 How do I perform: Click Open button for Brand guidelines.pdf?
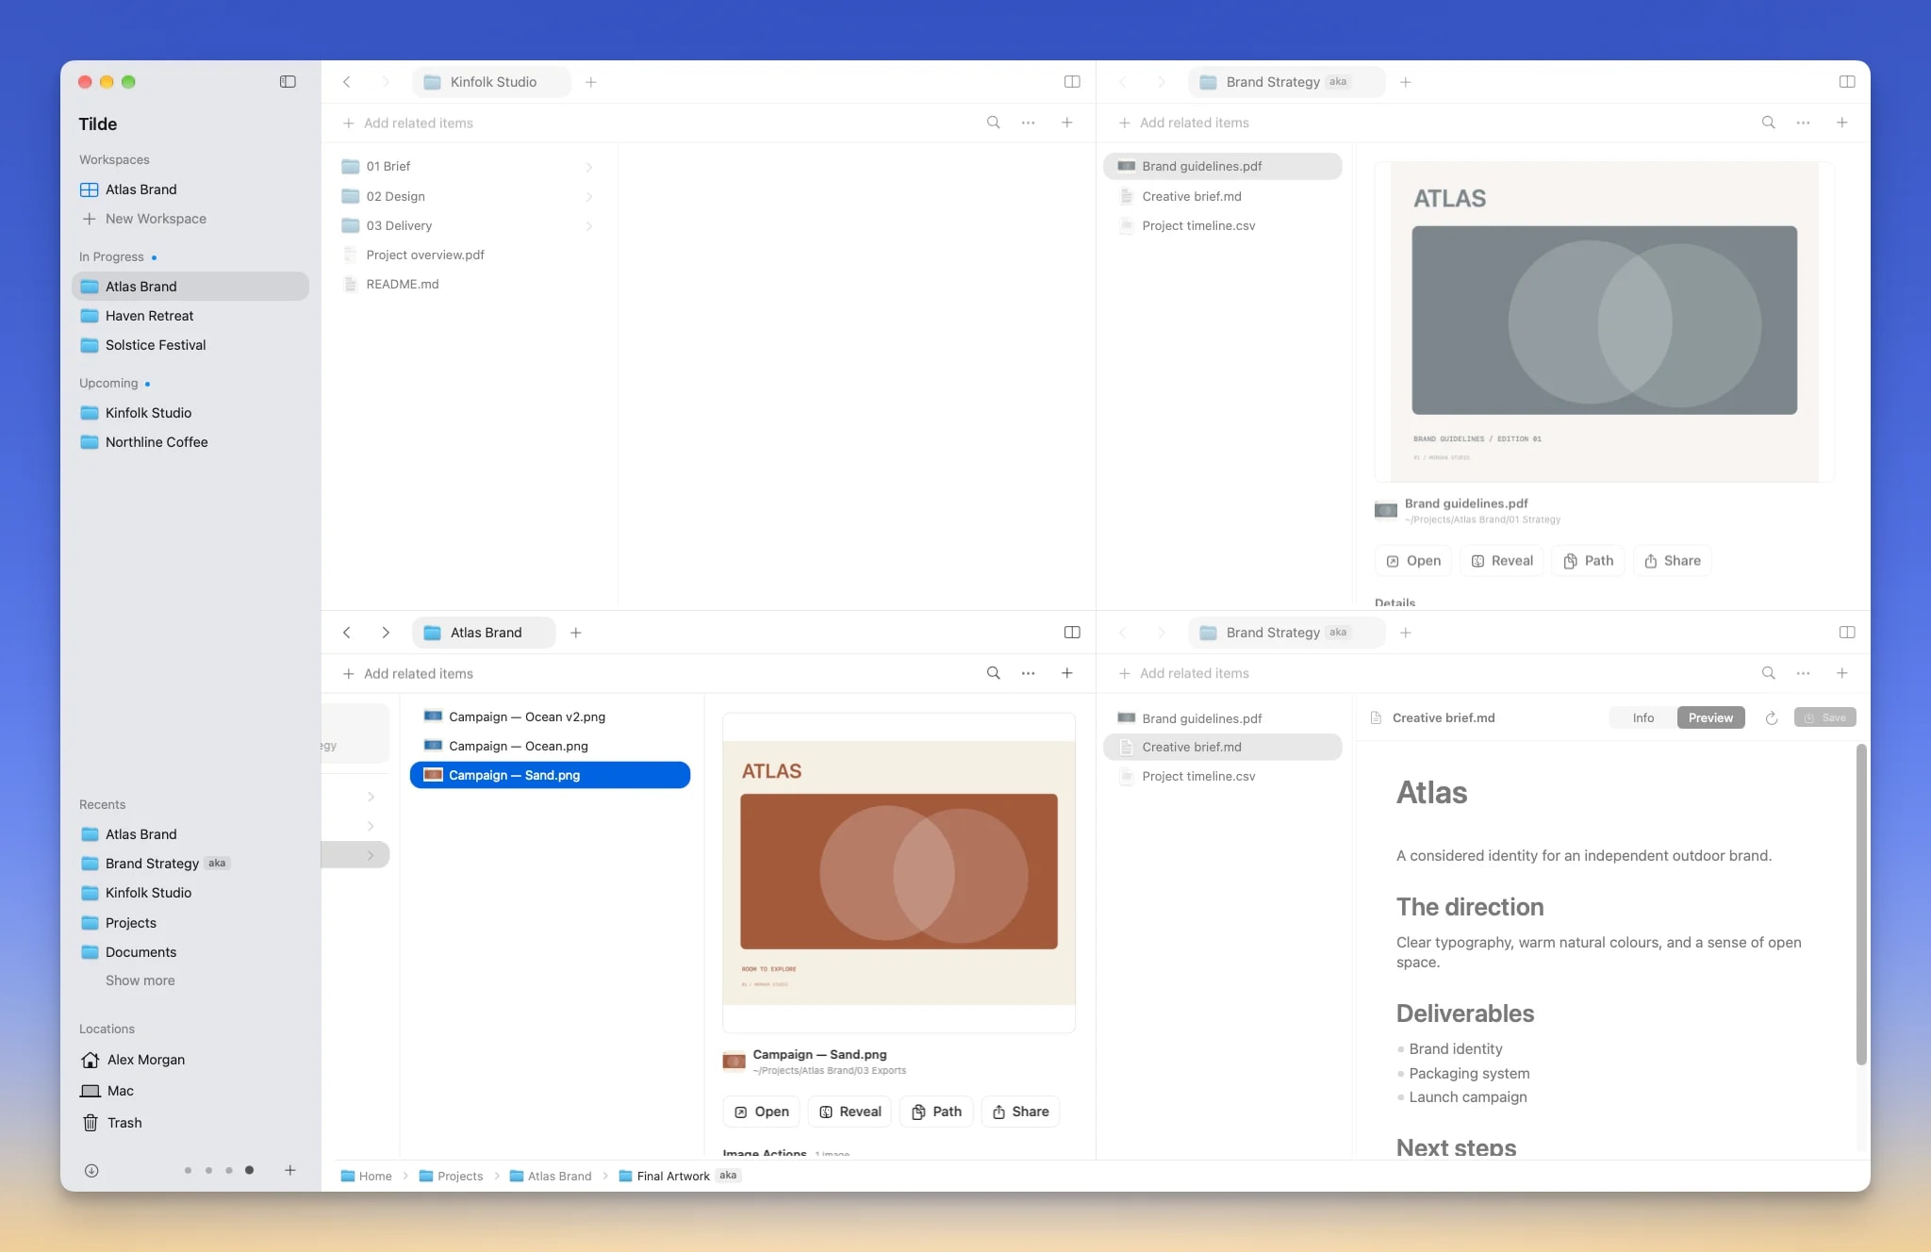click(1413, 561)
